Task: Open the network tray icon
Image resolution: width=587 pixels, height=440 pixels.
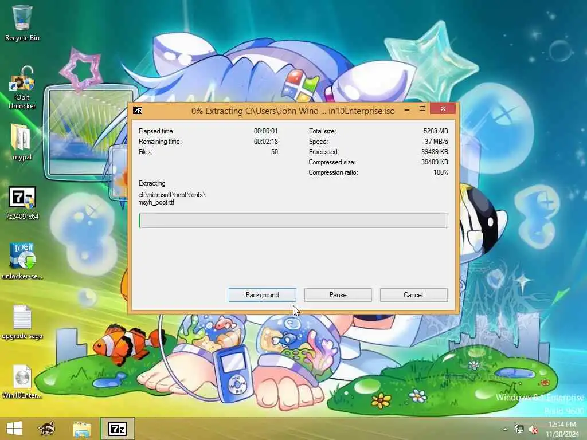Action: (x=519, y=429)
